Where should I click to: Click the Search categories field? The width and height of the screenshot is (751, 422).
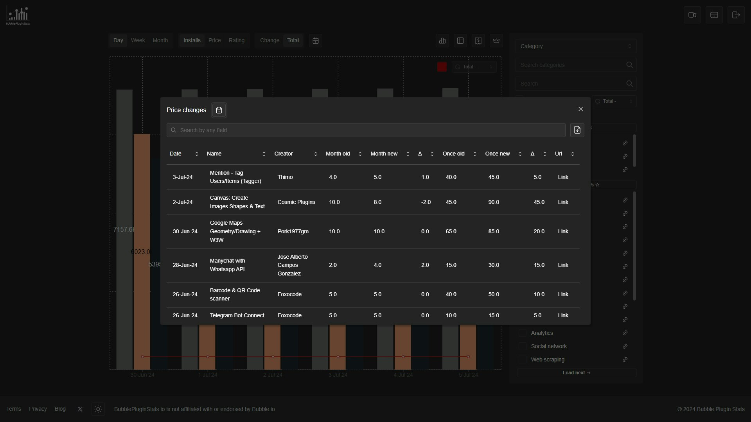[x=576, y=65]
